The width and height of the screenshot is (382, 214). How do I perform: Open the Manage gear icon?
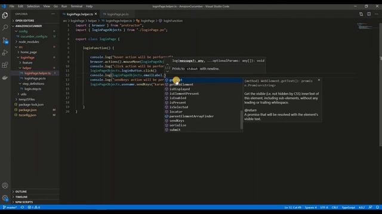pyautogui.click(x=5, y=198)
